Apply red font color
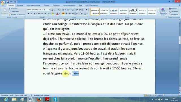This screenshot has width=181, height=102. (57, 14)
